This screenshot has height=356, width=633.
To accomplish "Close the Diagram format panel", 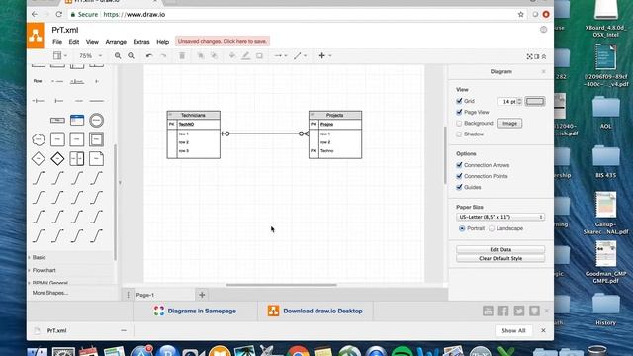I will coord(543,71).
